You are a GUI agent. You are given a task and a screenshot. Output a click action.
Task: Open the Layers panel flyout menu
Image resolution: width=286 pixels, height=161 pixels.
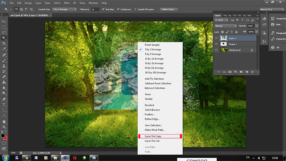257,15
